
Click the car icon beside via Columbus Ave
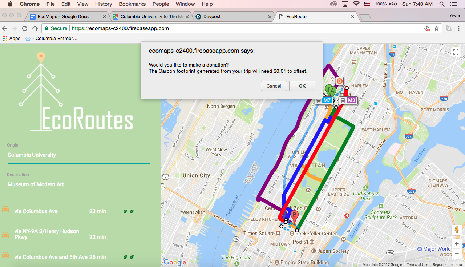(5, 210)
